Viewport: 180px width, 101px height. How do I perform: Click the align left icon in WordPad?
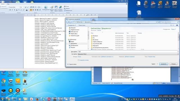pos(31,10)
